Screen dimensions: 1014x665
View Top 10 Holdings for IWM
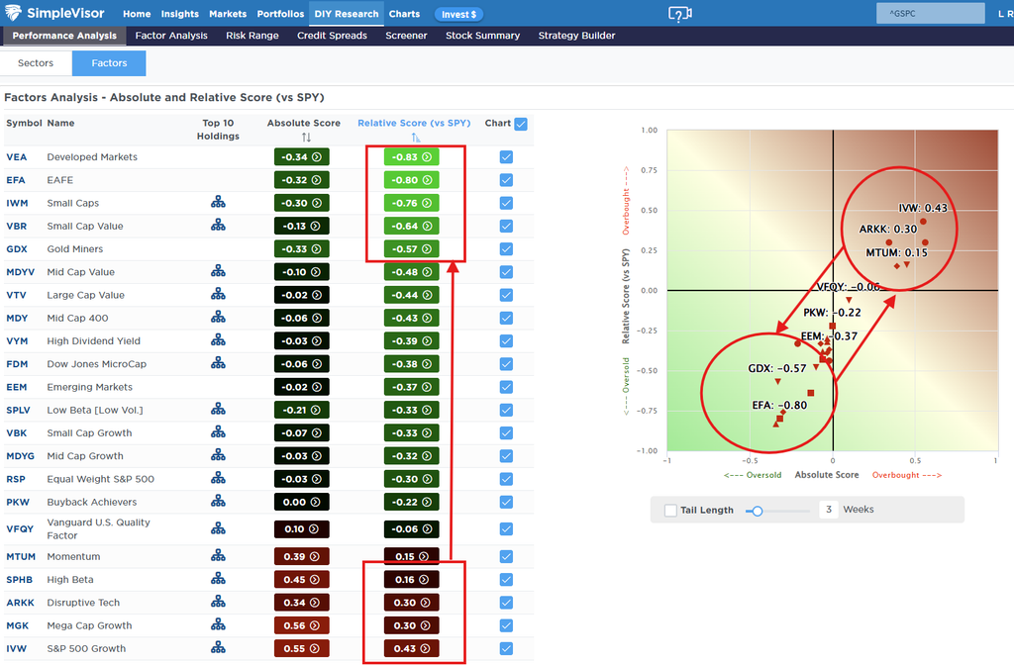pos(218,202)
